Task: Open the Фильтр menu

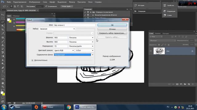Action: point(72,2)
